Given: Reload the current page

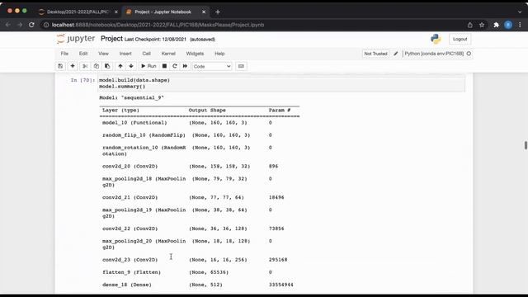Looking at the screenshot, I should click(x=31, y=25).
